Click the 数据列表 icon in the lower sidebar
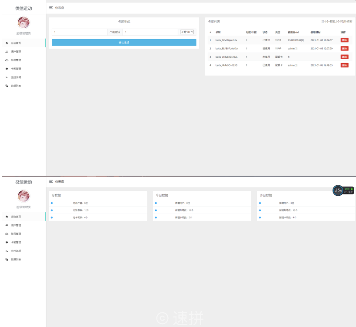356x327 pixels. [7, 260]
